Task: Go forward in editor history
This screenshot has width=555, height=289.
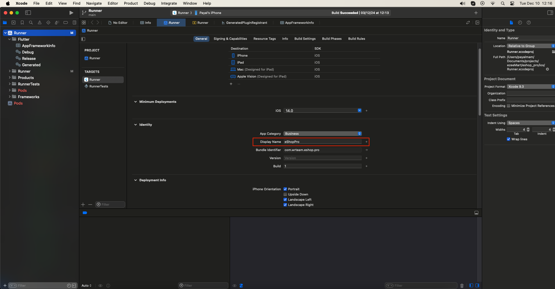Action: [x=98, y=23]
